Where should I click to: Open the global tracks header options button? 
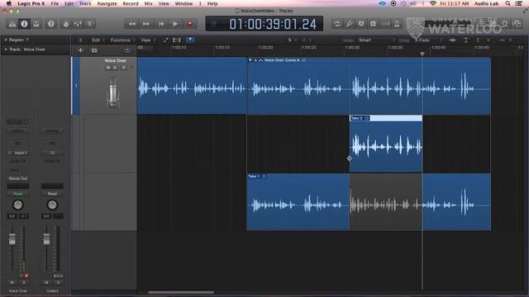pos(127,50)
